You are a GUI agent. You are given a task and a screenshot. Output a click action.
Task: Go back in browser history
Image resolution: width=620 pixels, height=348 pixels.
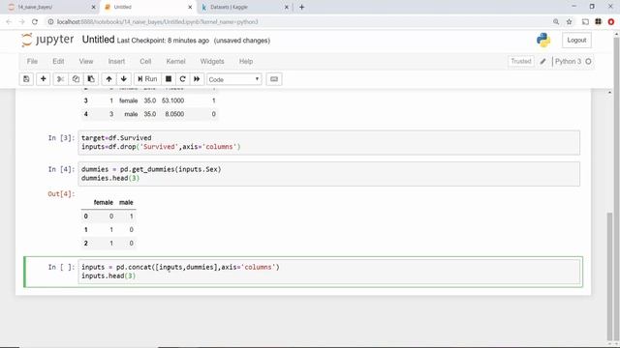pos(9,22)
